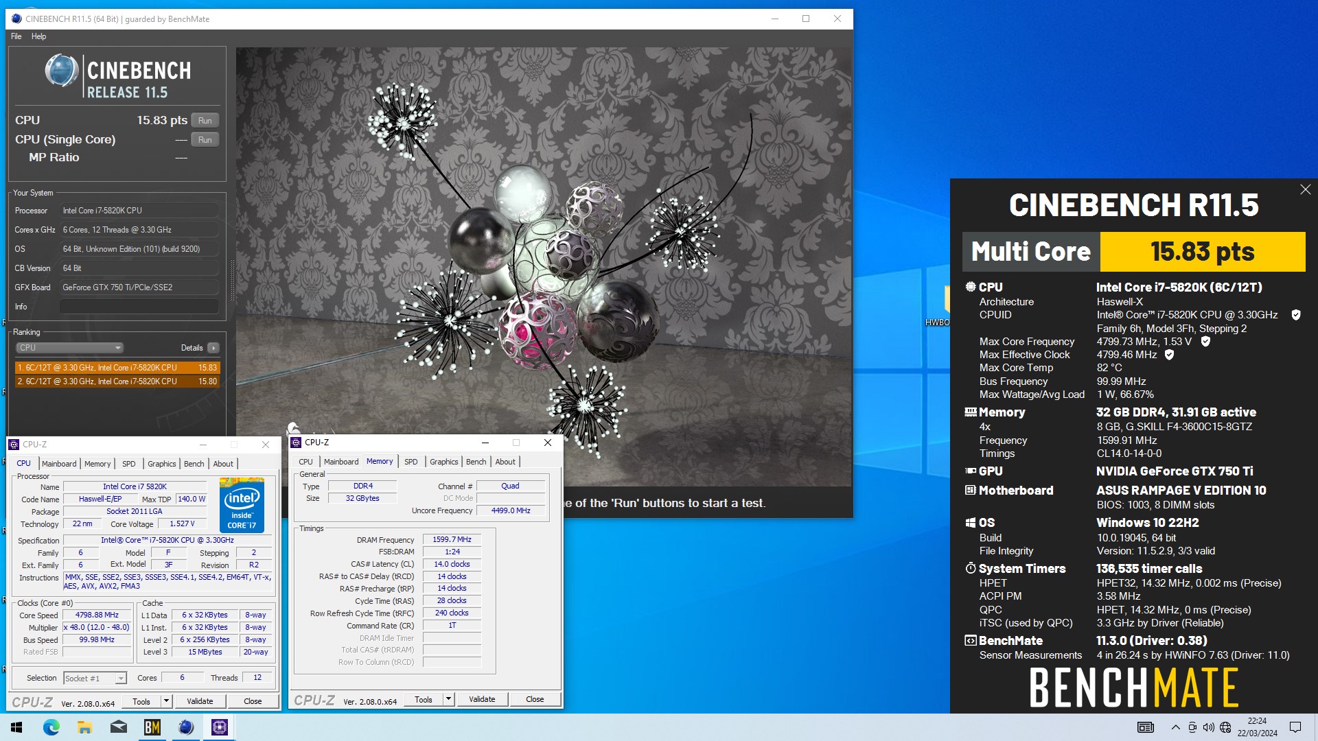Close the BenchMate result panel
Image resolution: width=1318 pixels, height=741 pixels.
(x=1305, y=189)
